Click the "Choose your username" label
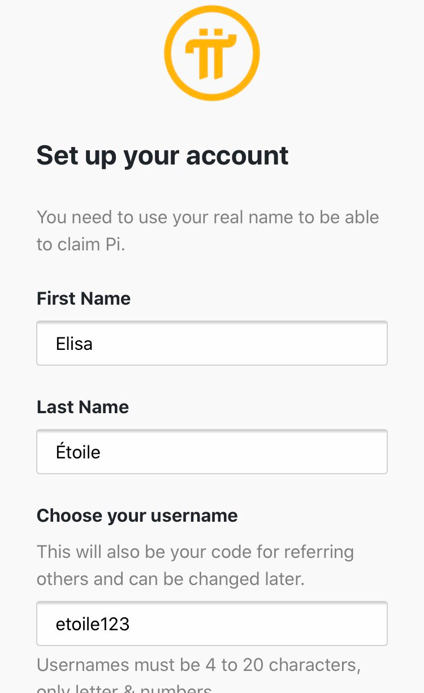The width and height of the screenshot is (424, 693). pos(137,516)
